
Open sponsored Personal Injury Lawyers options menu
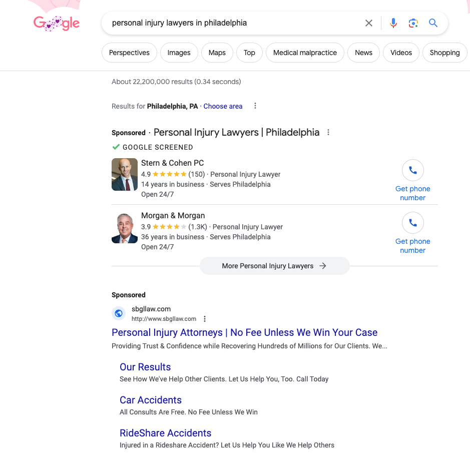[328, 133]
